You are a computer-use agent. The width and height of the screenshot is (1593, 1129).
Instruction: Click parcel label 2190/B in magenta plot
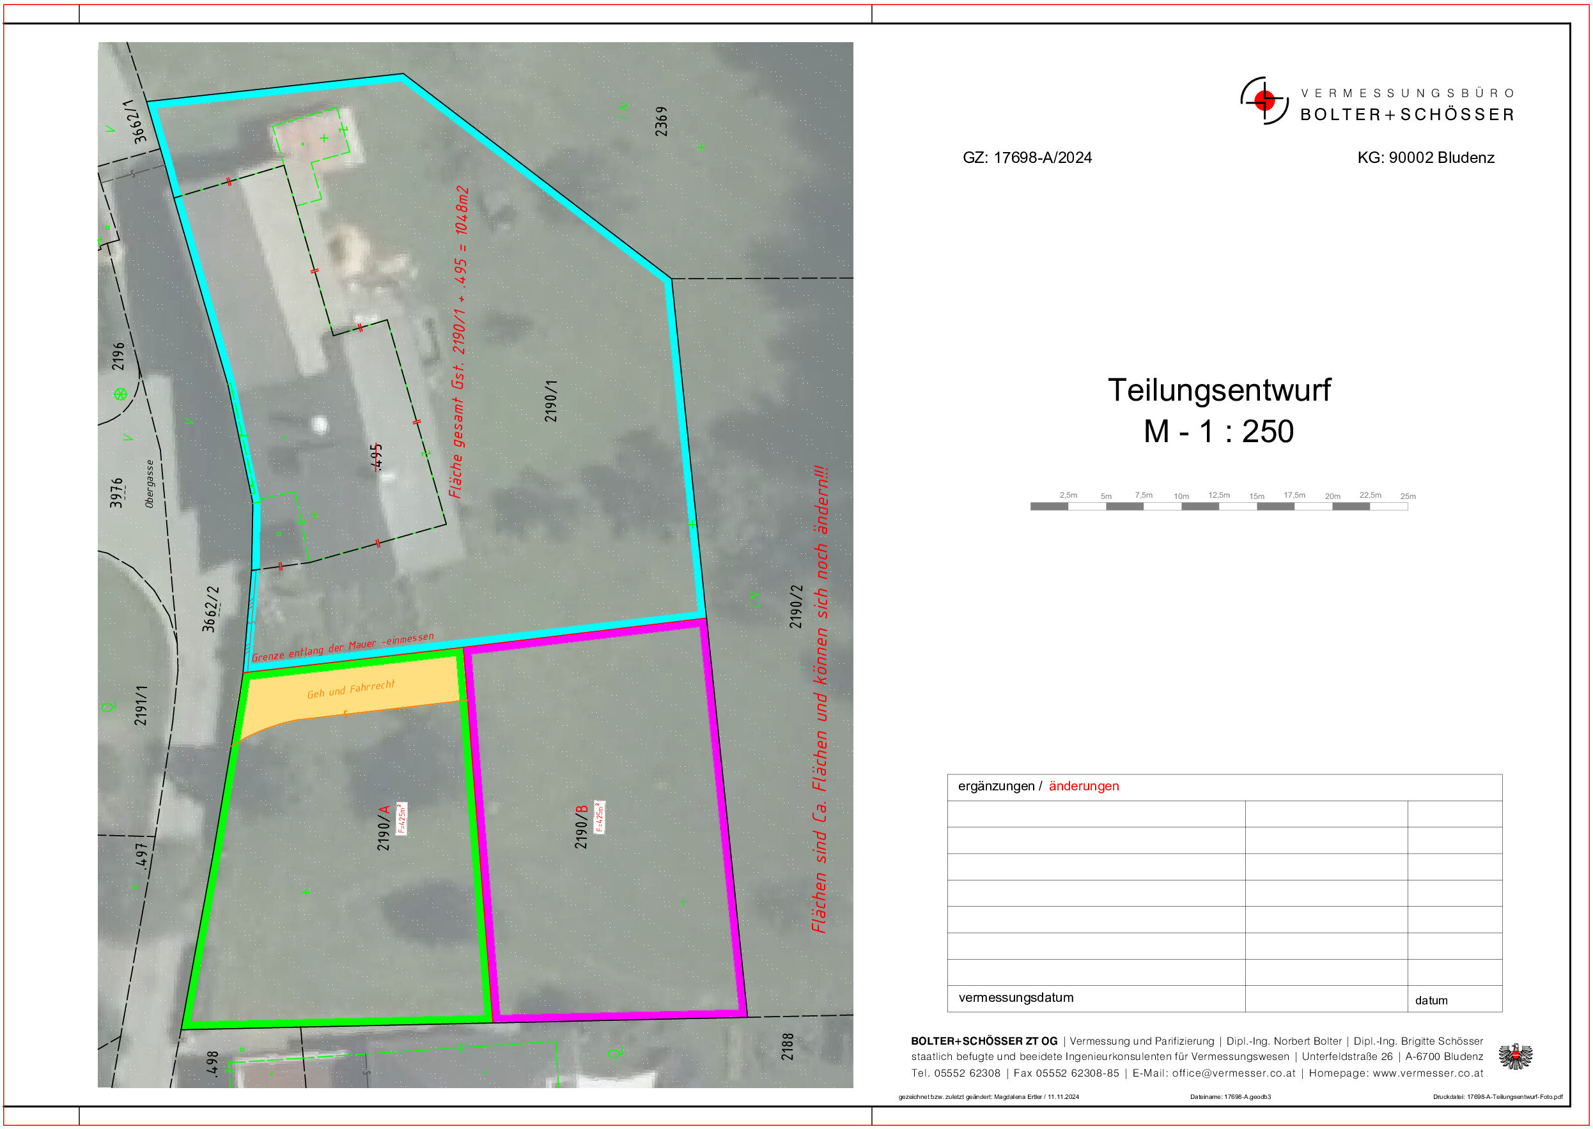click(x=581, y=827)
